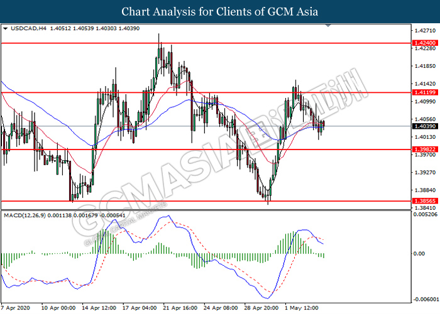Click the 1.41199 red price label
Viewport: 440px width, 314px height.
point(425,92)
